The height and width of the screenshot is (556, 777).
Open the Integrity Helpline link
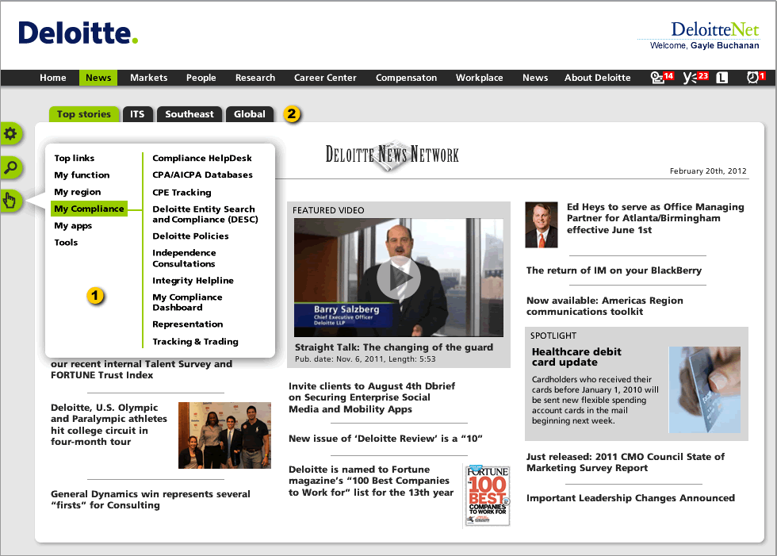coord(193,281)
